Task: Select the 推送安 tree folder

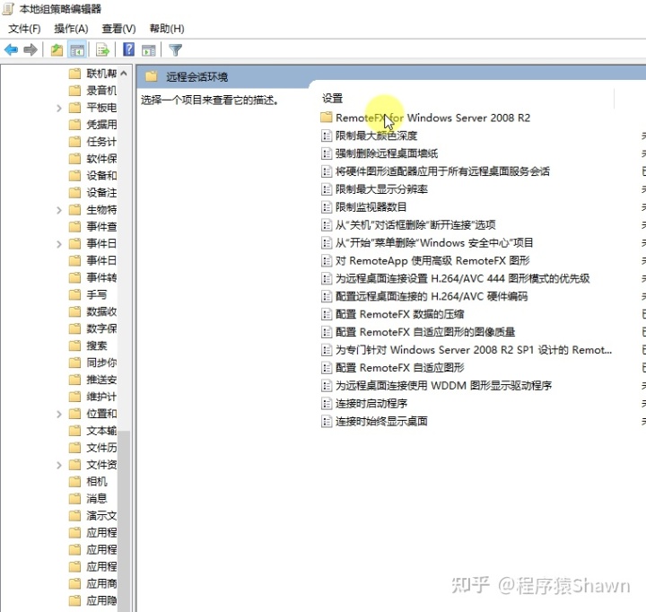Action: [92, 380]
